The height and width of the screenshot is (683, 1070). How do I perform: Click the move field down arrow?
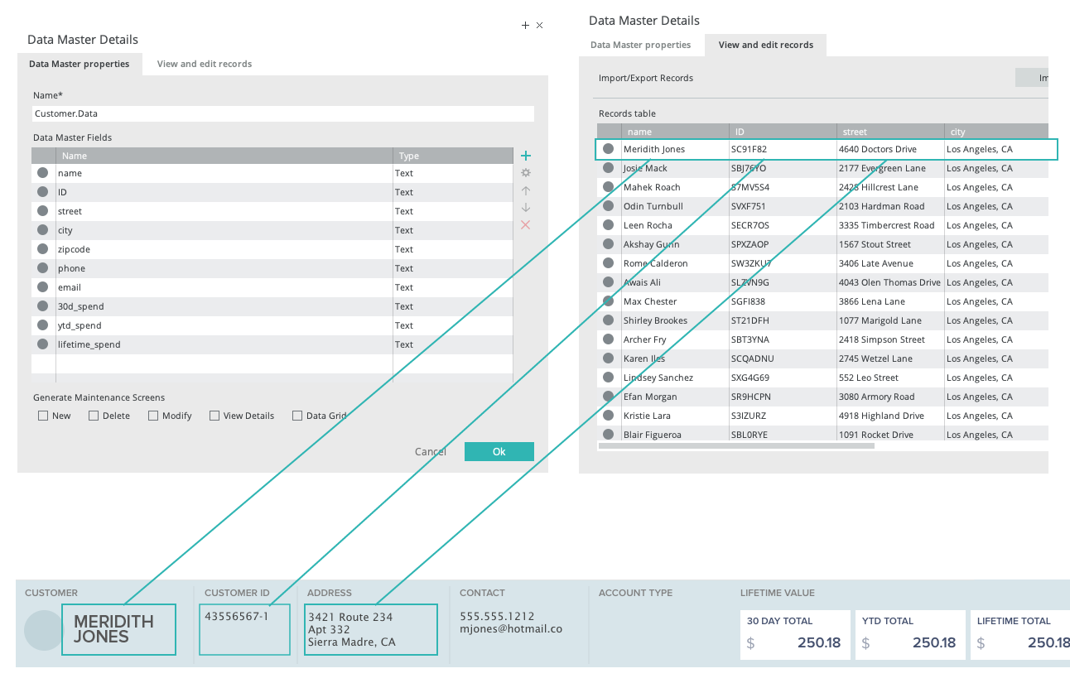tap(525, 208)
